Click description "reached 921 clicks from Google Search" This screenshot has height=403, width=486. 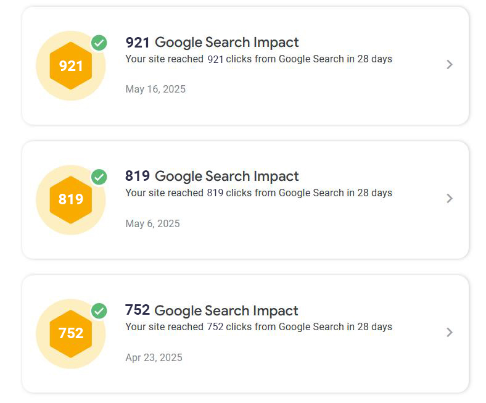pos(259,59)
